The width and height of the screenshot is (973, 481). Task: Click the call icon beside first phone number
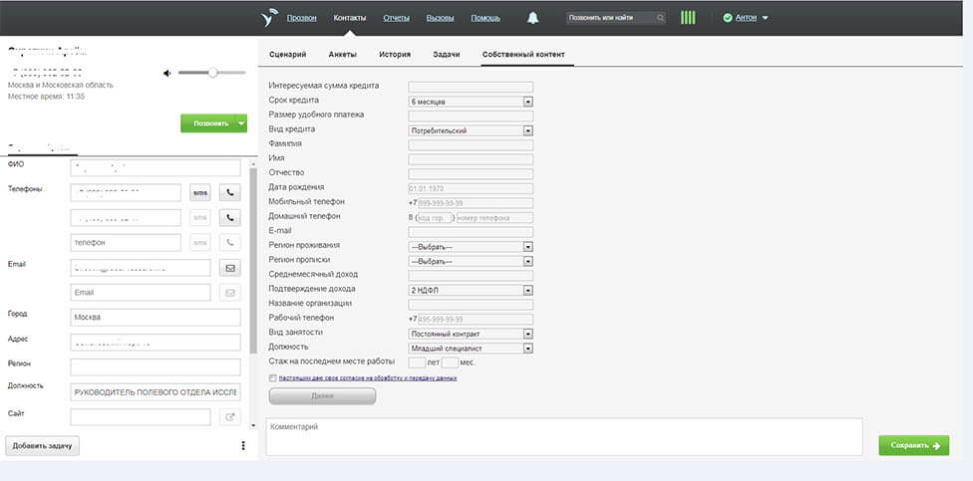coord(230,193)
